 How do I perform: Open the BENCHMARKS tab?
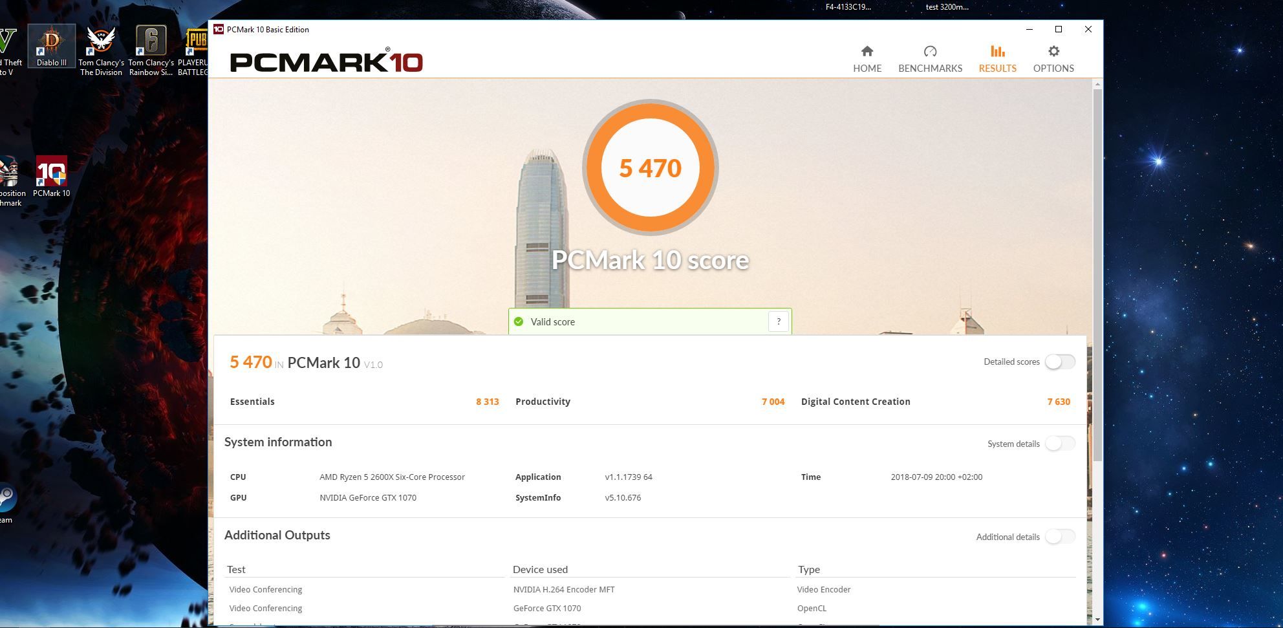coord(930,59)
